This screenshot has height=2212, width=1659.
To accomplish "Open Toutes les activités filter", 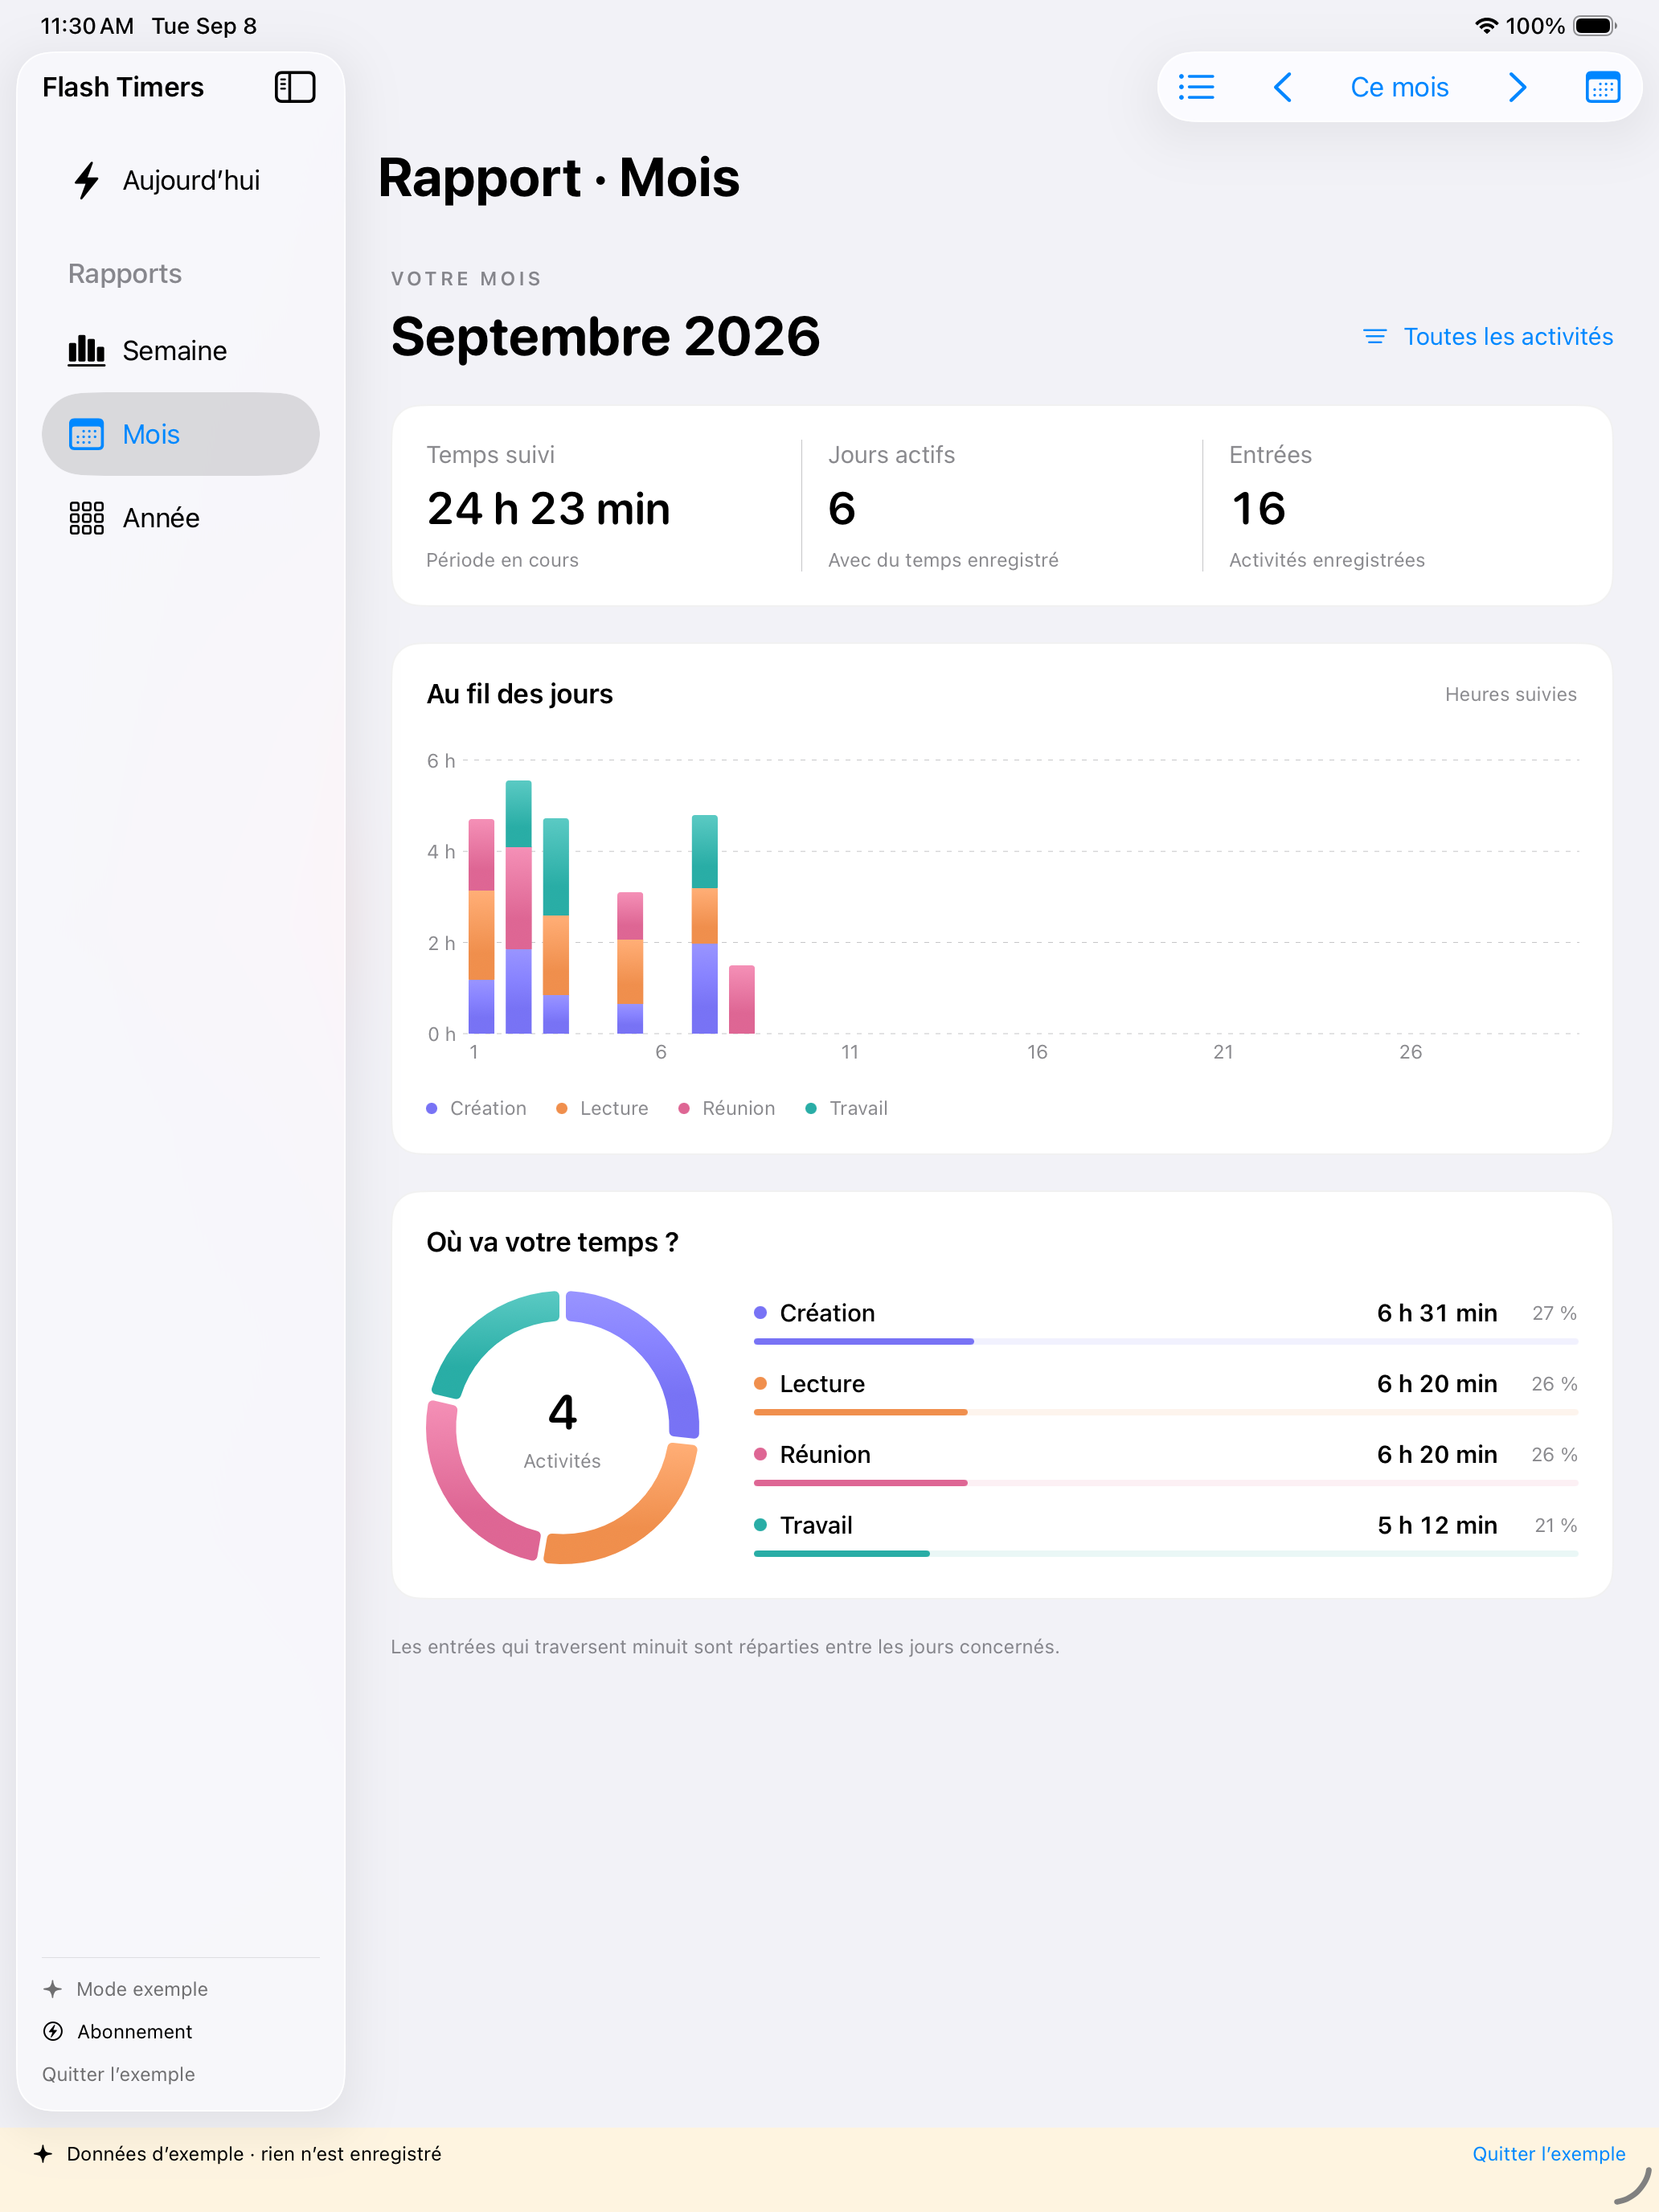I will [x=1488, y=337].
